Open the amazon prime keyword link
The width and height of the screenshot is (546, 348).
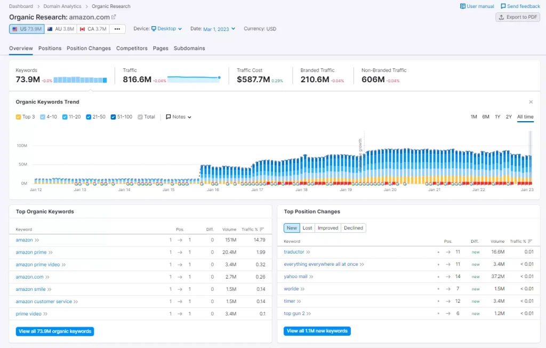pos(31,252)
